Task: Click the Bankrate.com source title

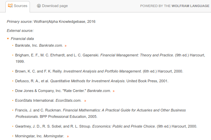Action: (x=51, y=45)
